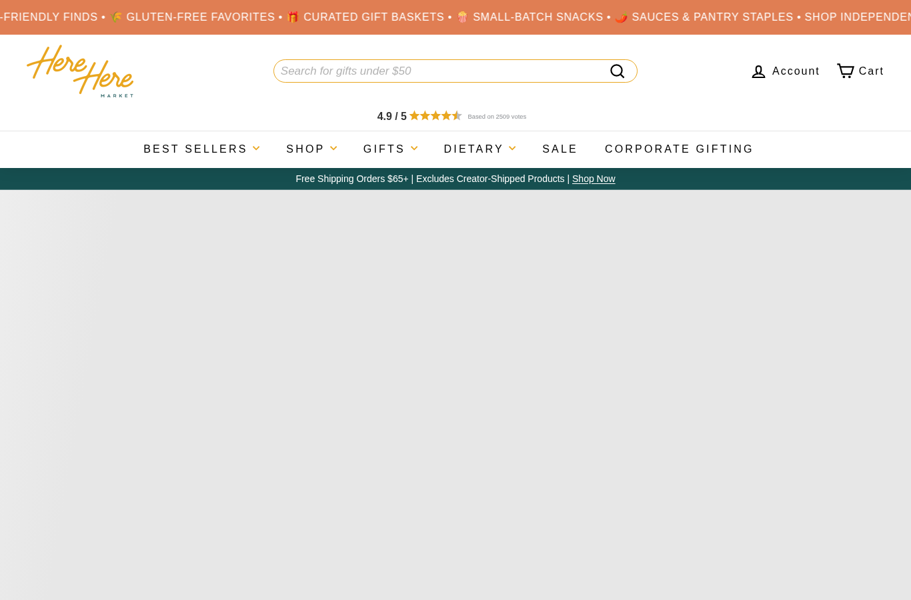Click the gift box emoji in banner

[x=293, y=17]
